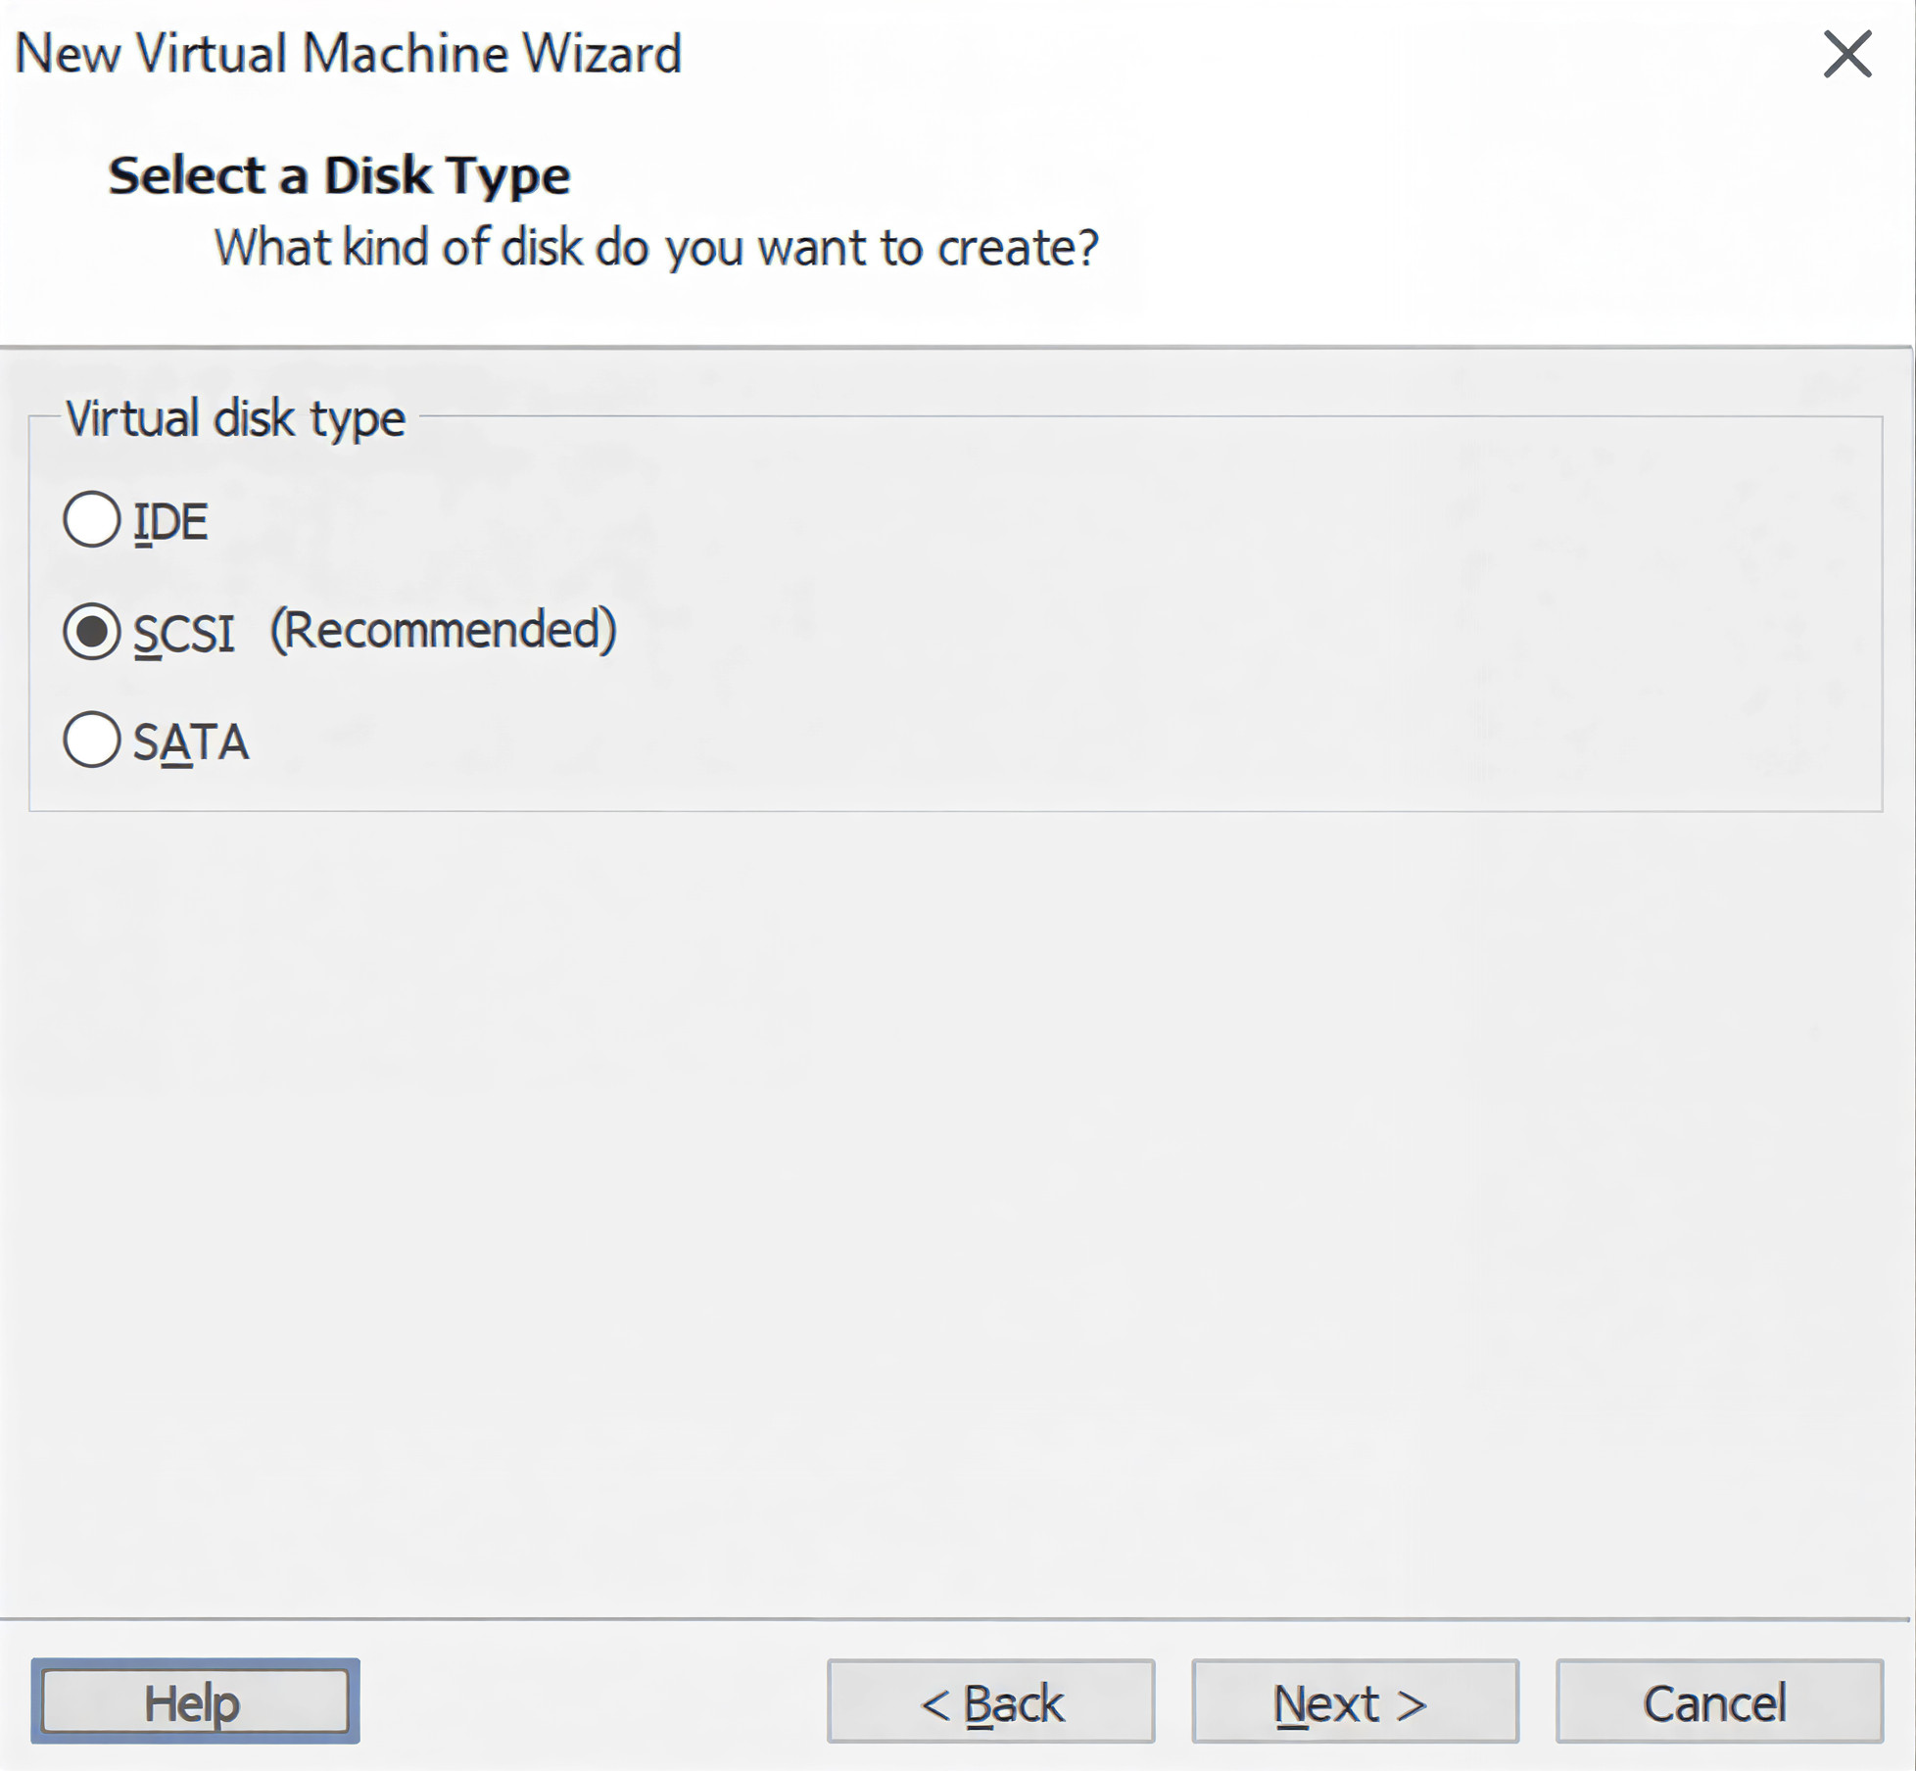Click the (Recommended) text beside SCSI
Viewport: 1916px width, 1771px height.
(443, 630)
